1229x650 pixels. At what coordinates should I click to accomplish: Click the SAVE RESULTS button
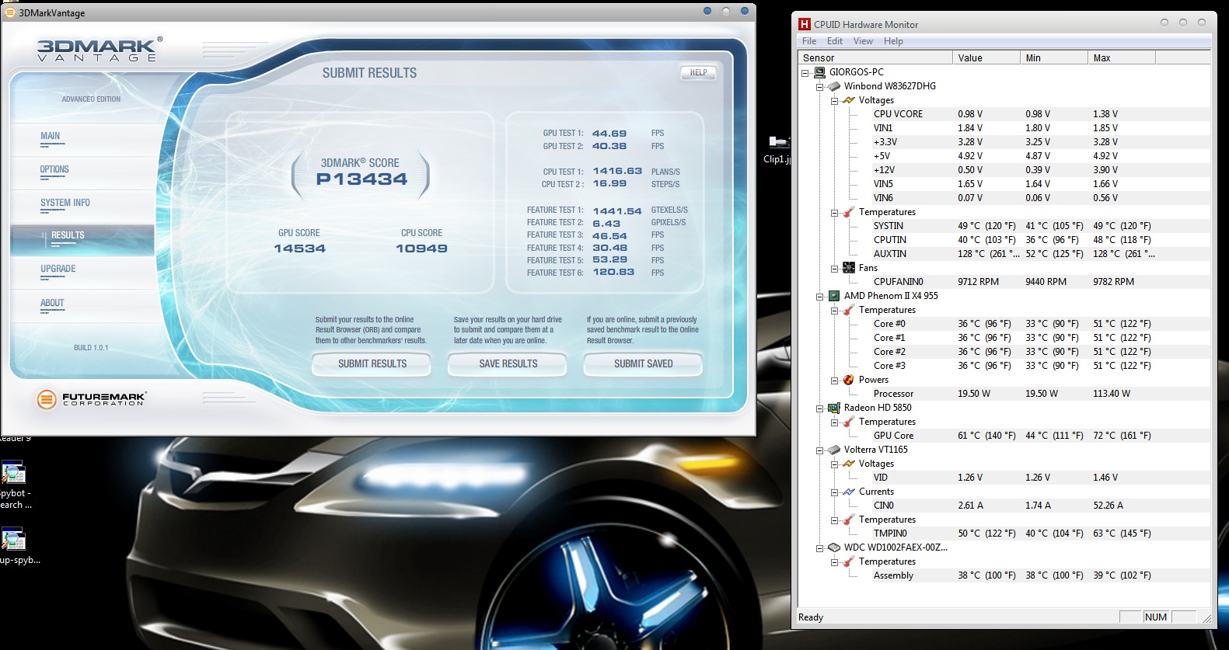508,364
